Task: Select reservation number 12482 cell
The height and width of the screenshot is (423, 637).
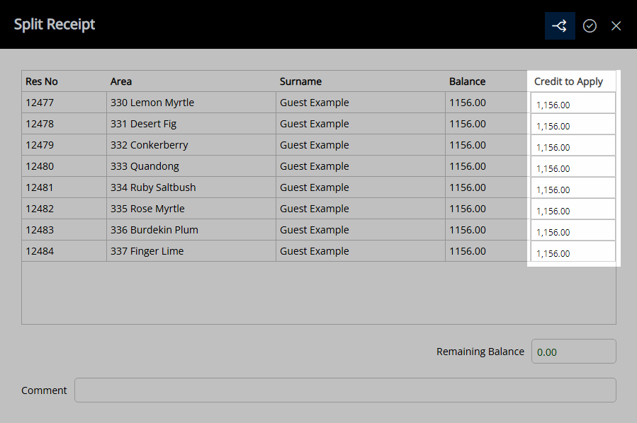Action: point(64,209)
